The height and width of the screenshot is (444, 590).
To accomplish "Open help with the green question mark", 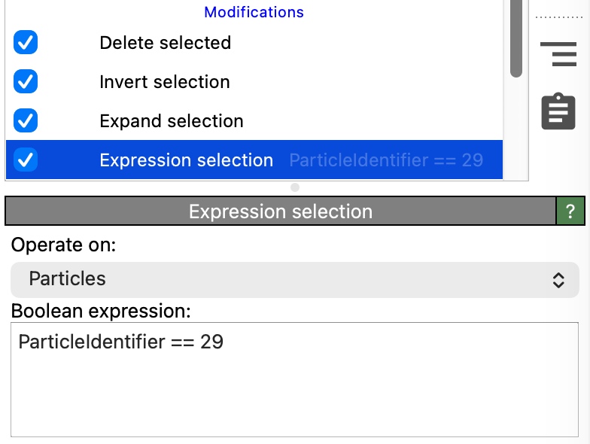I will (570, 211).
